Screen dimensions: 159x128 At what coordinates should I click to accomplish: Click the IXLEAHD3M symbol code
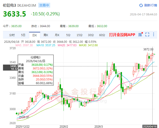tap(27, 5)
